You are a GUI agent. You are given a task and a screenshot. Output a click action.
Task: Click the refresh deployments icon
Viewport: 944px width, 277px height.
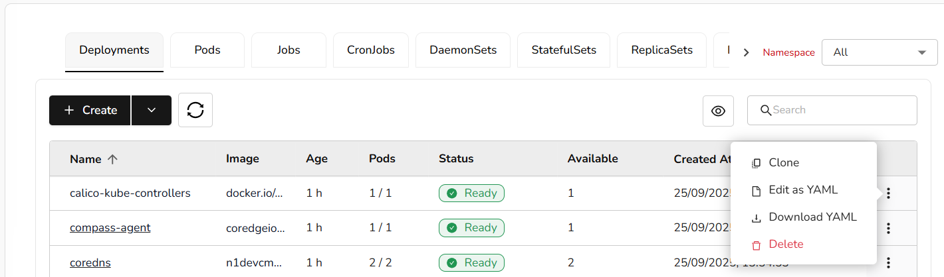tap(195, 110)
